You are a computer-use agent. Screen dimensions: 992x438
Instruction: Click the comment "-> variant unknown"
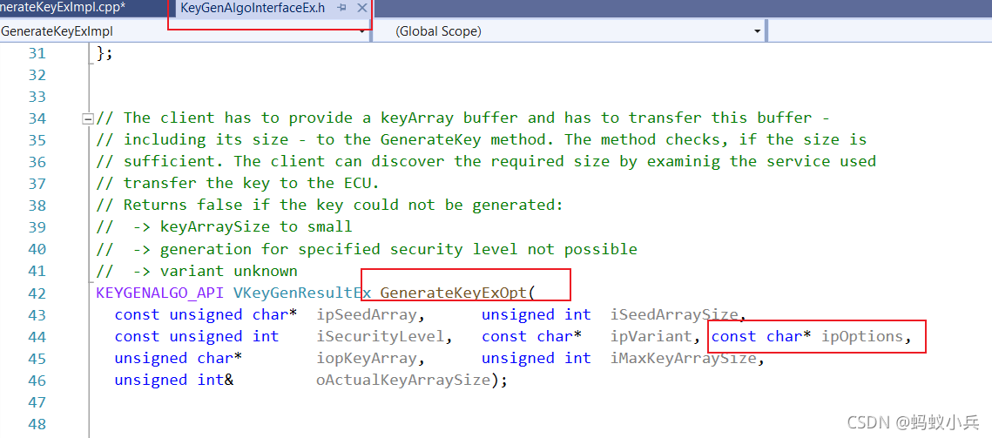point(215,271)
